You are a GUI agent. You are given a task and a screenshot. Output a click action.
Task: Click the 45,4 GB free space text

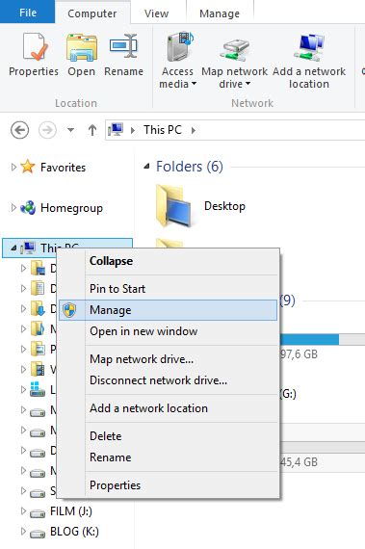click(x=299, y=462)
